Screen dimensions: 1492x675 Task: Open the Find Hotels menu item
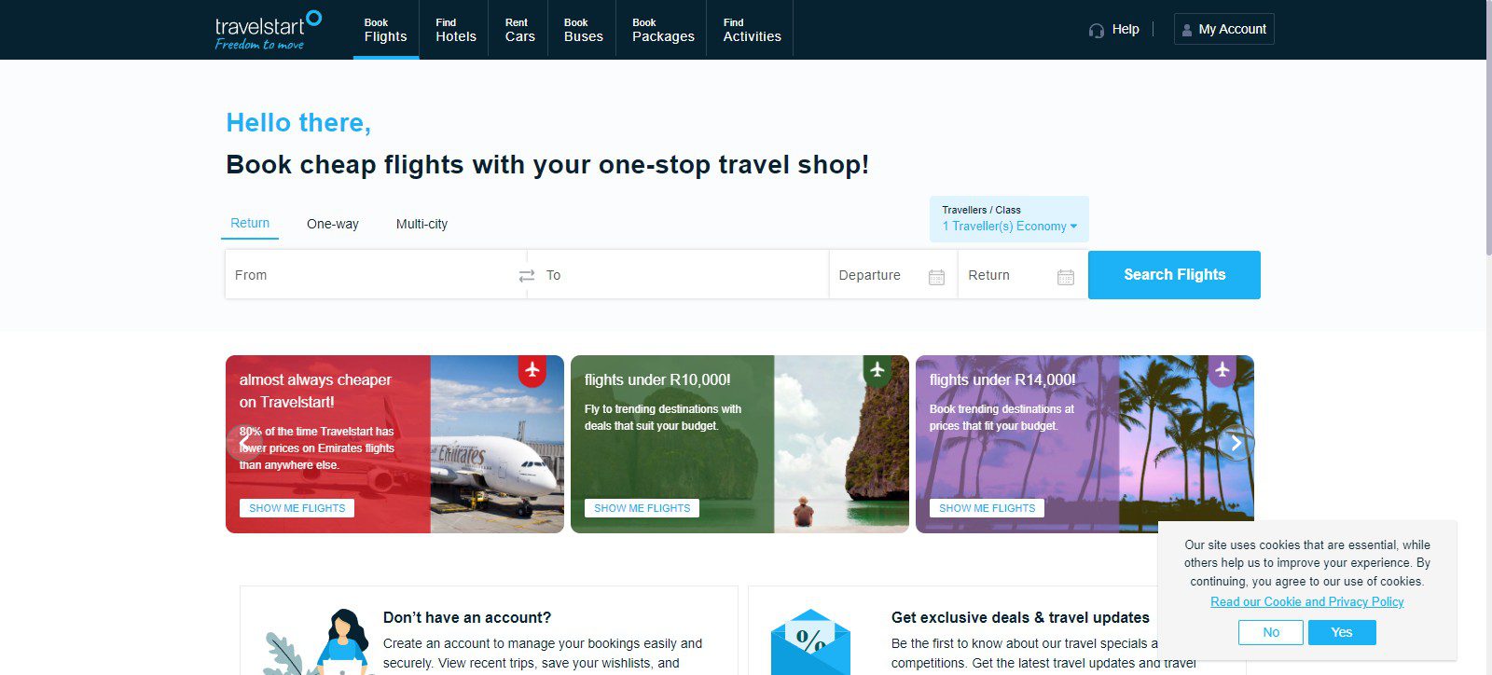click(x=456, y=30)
